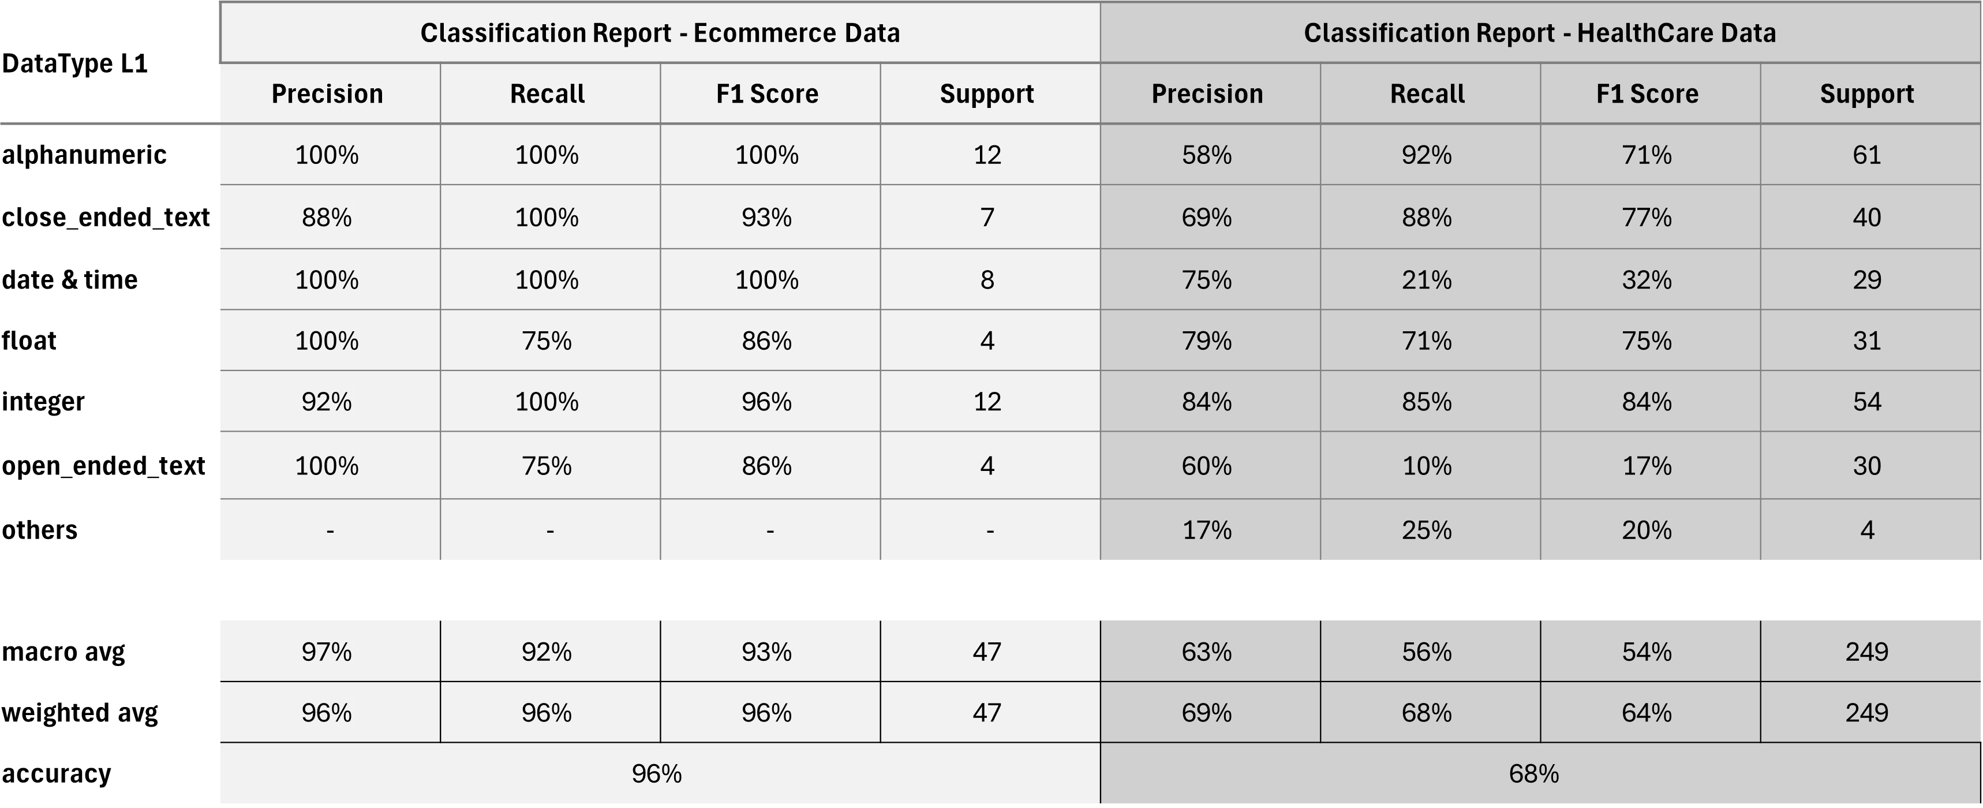Select the Ecommerce F1 Score column header
Image resolution: width=1983 pixels, height=808 pixels.
point(767,94)
